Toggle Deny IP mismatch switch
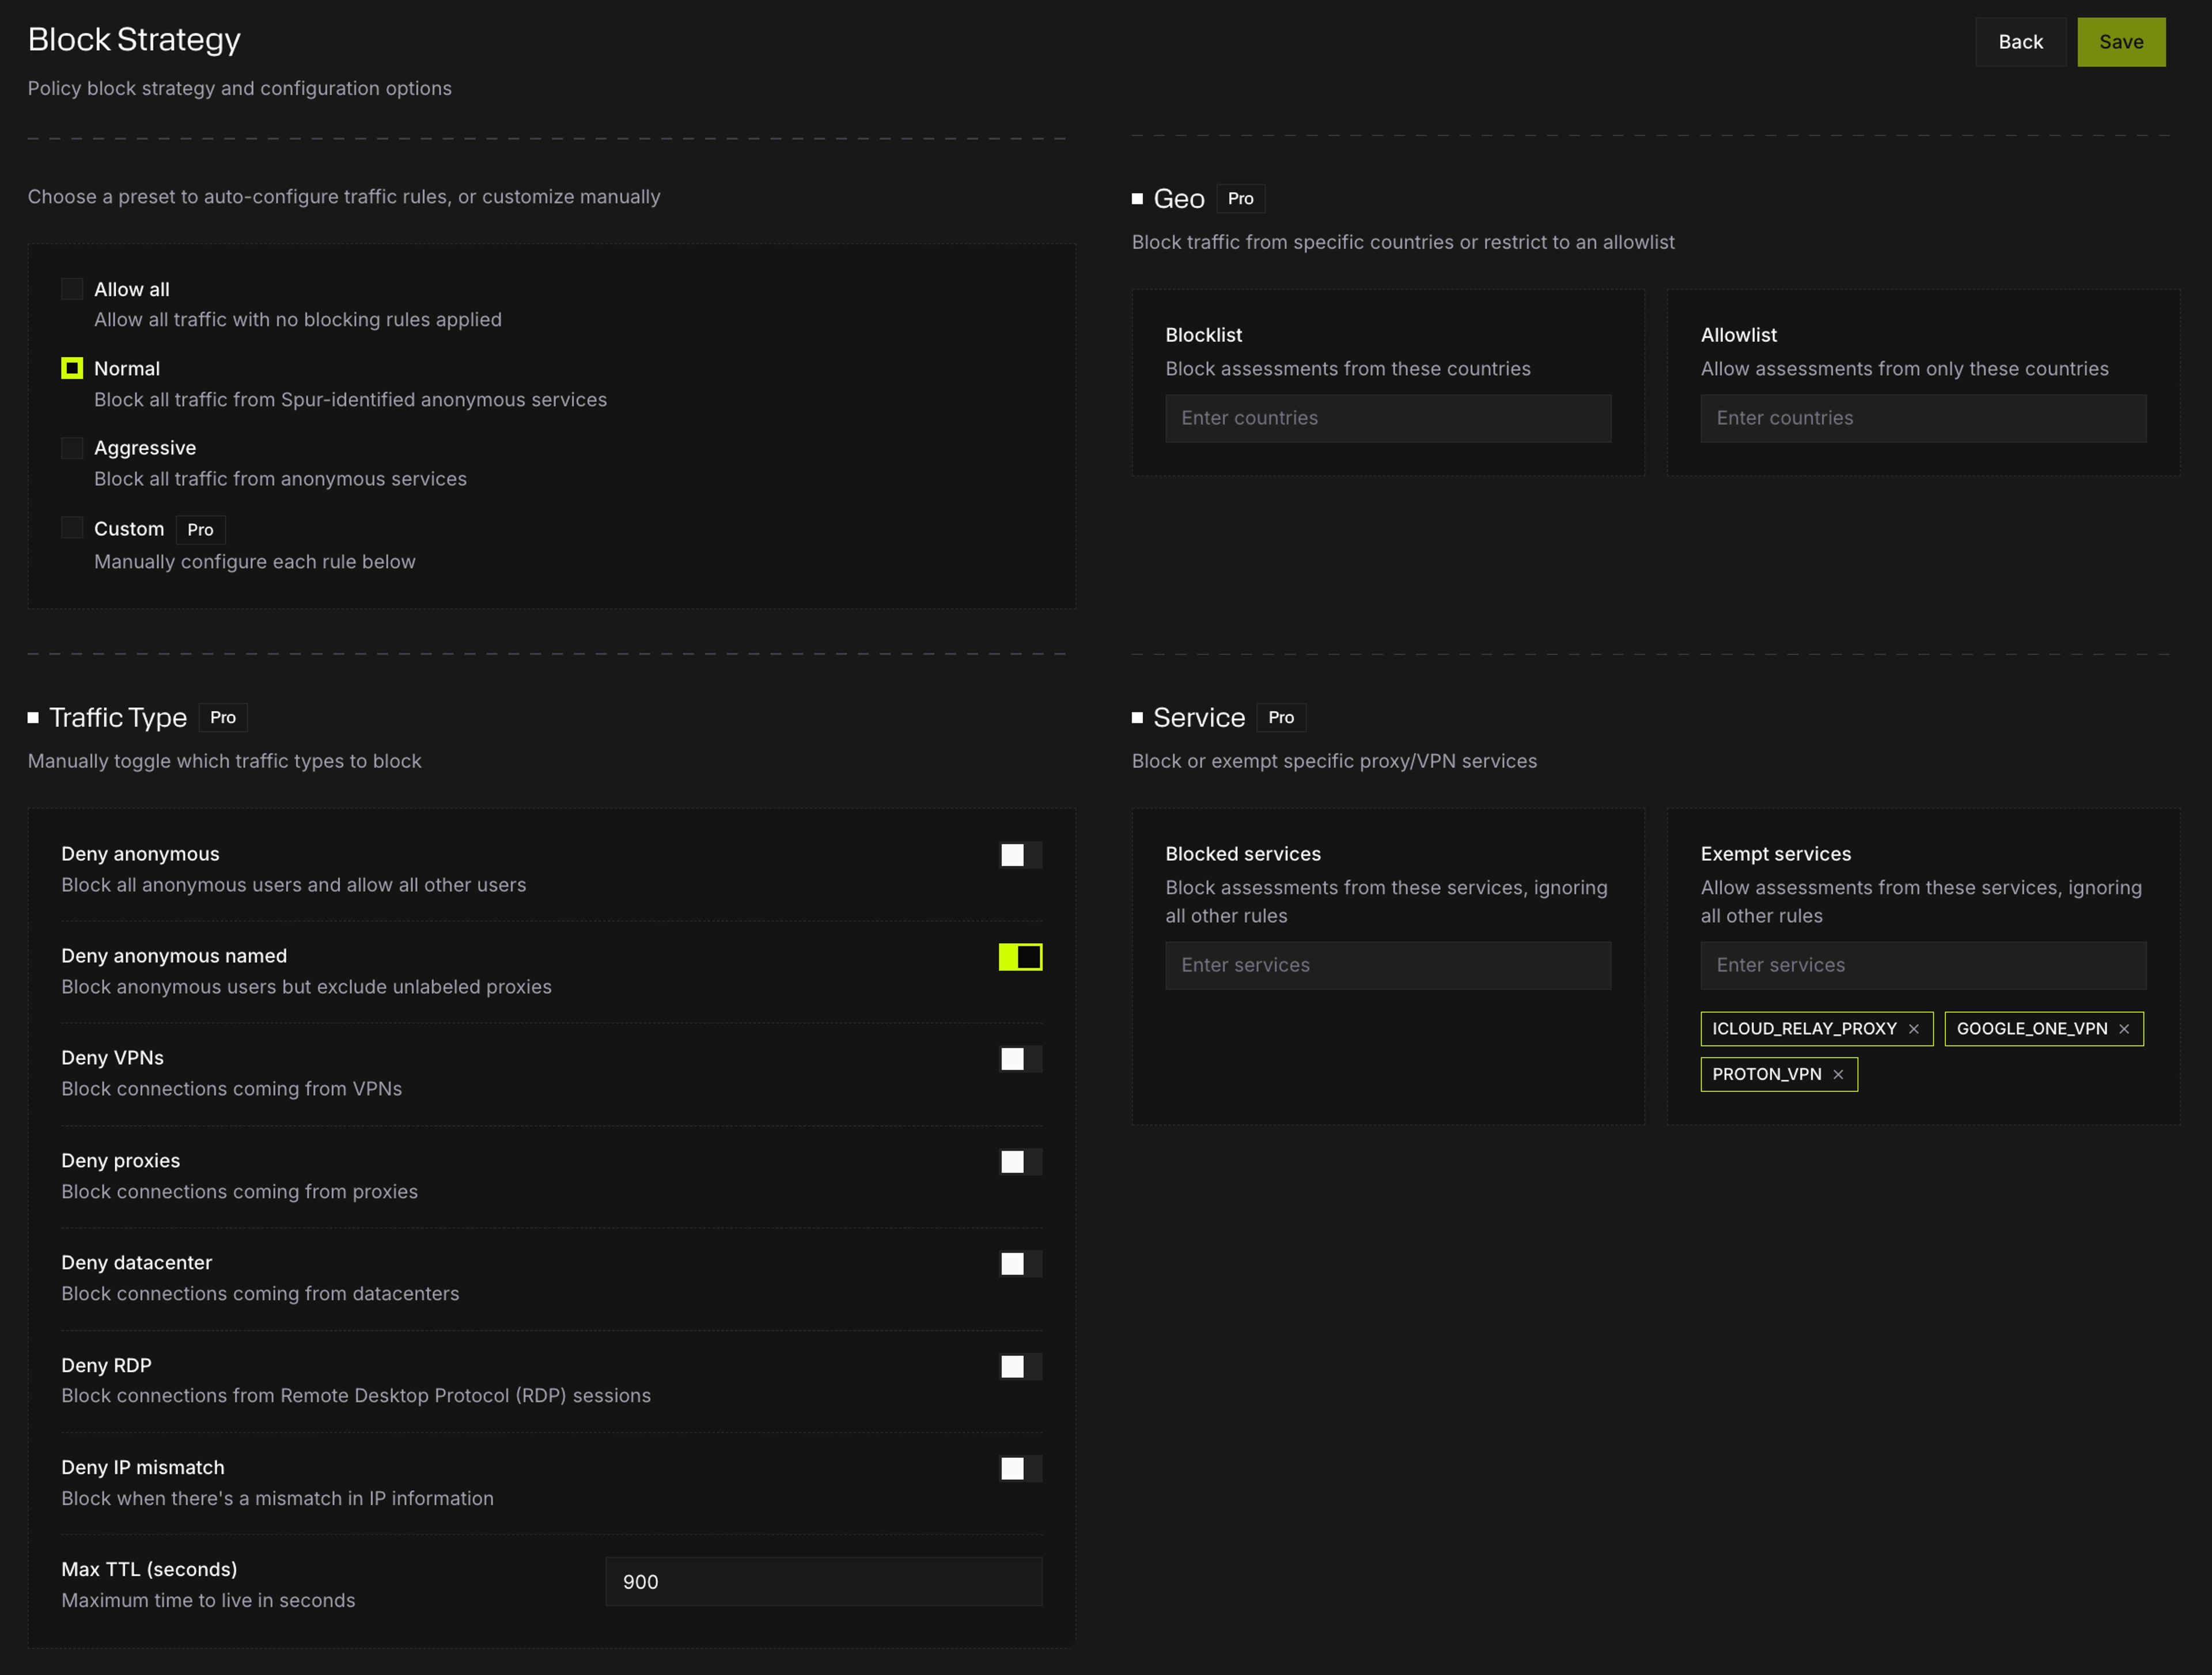2212x1675 pixels. tap(1020, 1469)
